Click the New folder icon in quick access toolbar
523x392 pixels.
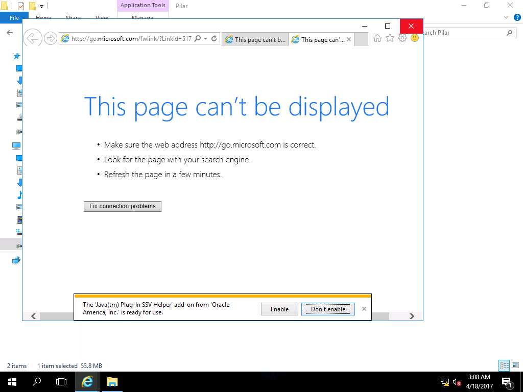pyautogui.click(x=32, y=6)
